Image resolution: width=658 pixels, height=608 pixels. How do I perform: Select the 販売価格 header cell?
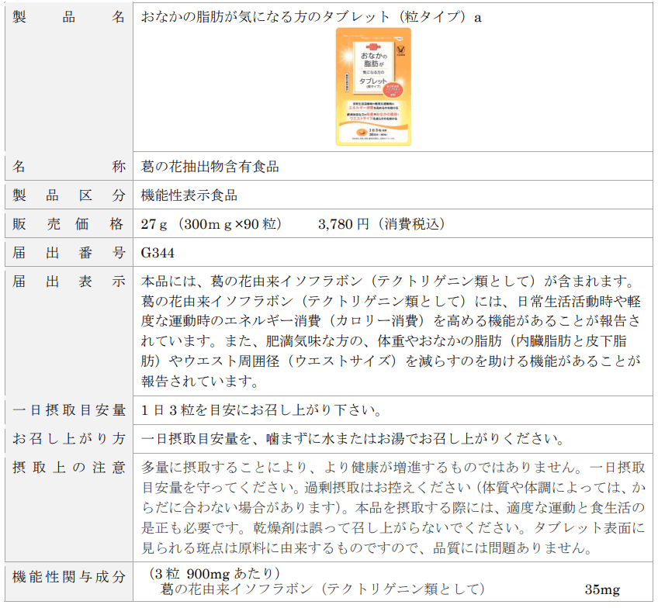click(68, 224)
